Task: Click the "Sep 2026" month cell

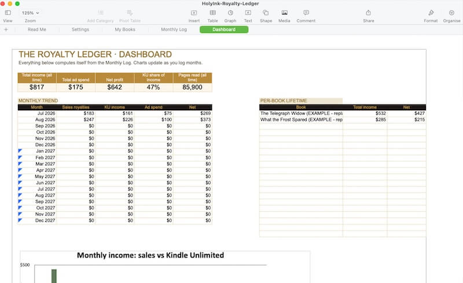Action: click(x=37, y=126)
